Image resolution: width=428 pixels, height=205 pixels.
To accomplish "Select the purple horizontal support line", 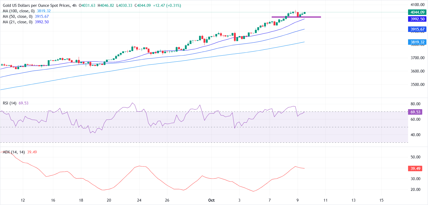I will (296, 17).
